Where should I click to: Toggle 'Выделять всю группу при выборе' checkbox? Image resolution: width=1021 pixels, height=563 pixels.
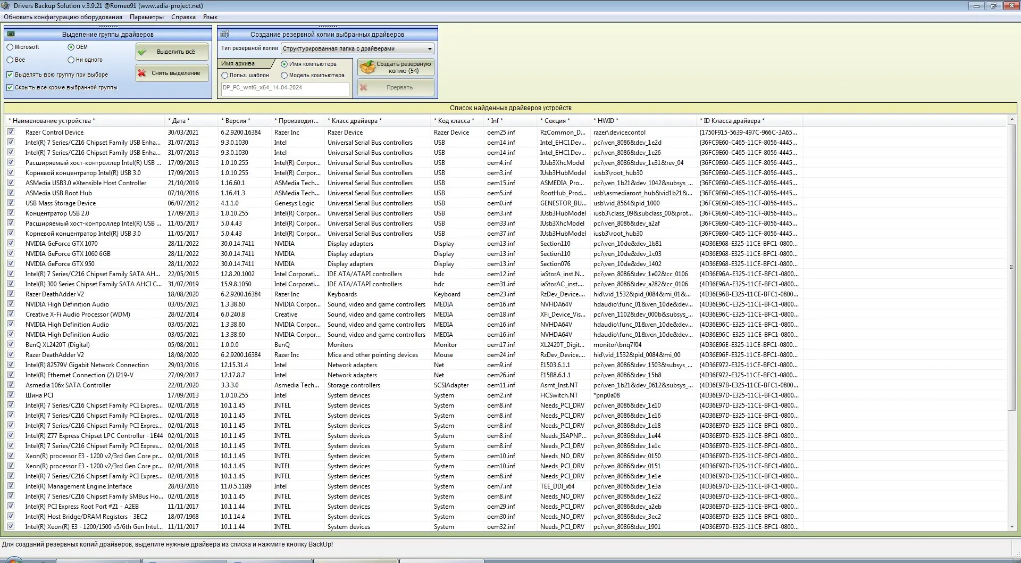[10, 74]
